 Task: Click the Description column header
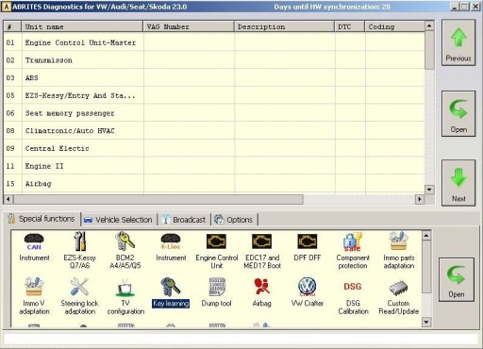[x=284, y=26]
